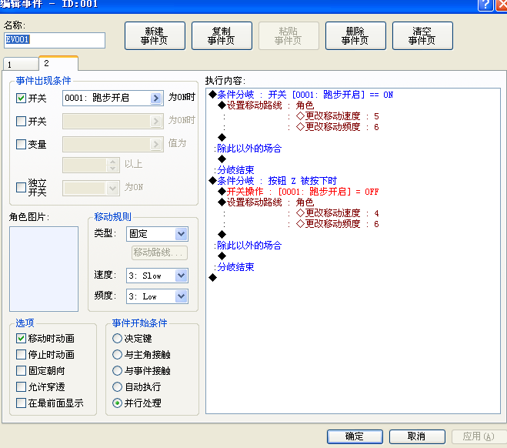Select the first 除此以外的场合 line
The height and width of the screenshot is (448, 507).
click(x=249, y=149)
